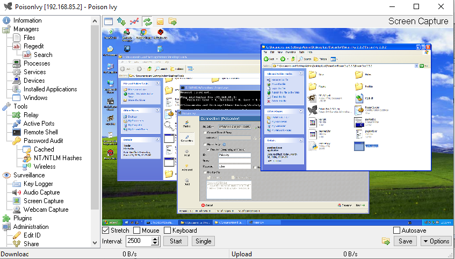Screen dimensions: 455x259
Task: Select NT/NTLM Hashes tree entry
Action: coord(57,158)
